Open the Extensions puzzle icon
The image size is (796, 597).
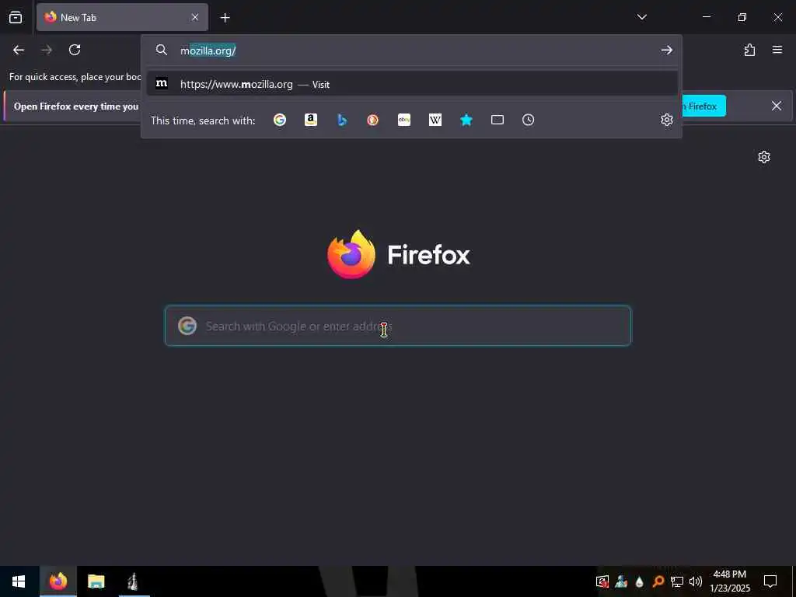(x=749, y=50)
